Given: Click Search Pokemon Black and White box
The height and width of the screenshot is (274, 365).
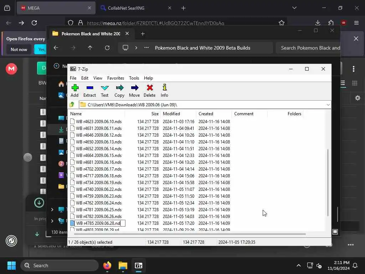Looking at the screenshot, I should click(308, 48).
